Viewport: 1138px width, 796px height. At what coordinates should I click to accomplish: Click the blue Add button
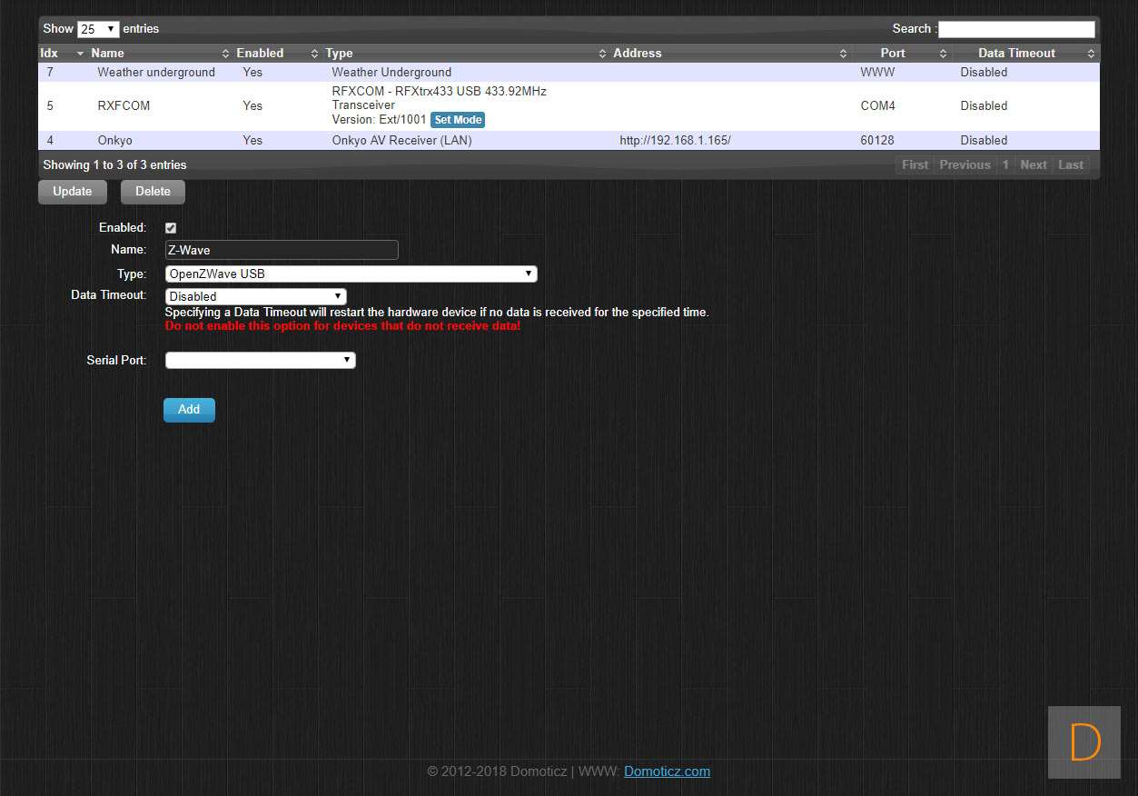pos(189,410)
